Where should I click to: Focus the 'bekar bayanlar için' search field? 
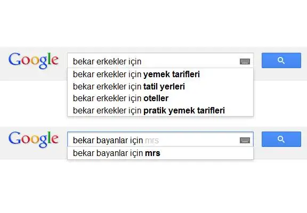click(x=153, y=140)
